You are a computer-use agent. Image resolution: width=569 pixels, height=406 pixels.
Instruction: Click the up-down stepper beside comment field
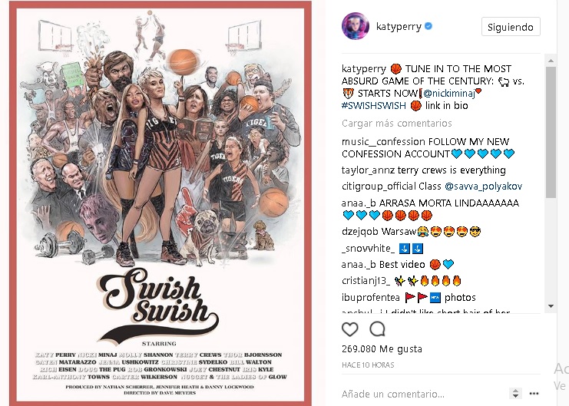coord(515,393)
